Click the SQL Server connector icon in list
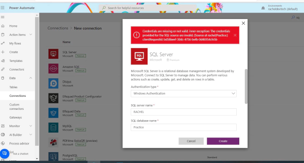304x163 pixels. tap(53, 54)
